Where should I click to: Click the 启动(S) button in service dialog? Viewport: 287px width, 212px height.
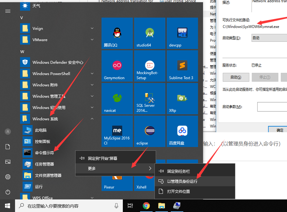236,77
